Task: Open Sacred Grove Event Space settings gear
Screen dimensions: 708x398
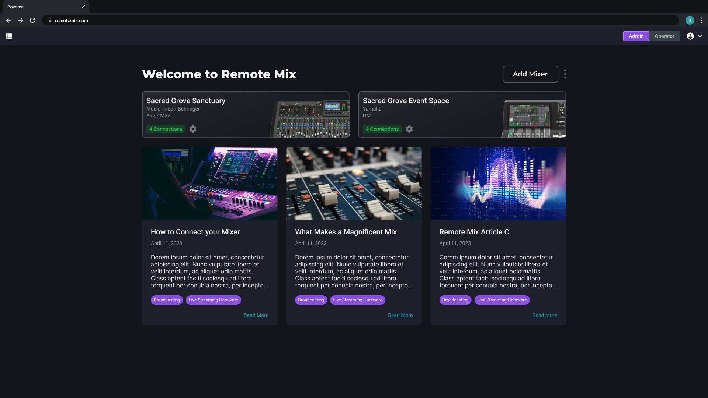Action: click(409, 129)
